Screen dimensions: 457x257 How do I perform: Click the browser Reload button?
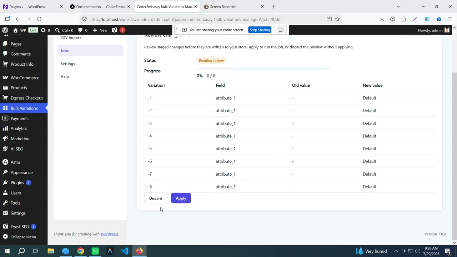click(39, 19)
